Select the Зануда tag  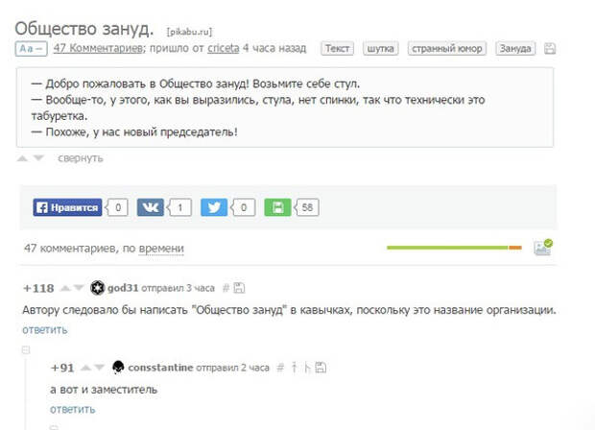click(x=515, y=49)
